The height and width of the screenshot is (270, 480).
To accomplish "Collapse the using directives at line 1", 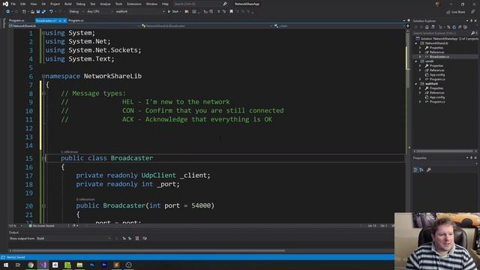I will click(x=43, y=33).
